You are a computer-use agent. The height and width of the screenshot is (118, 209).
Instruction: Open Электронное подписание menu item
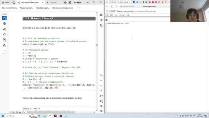tap(62, 8)
